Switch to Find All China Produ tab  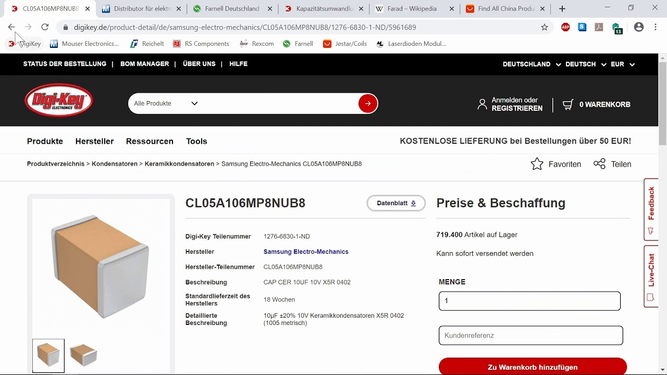pos(507,9)
